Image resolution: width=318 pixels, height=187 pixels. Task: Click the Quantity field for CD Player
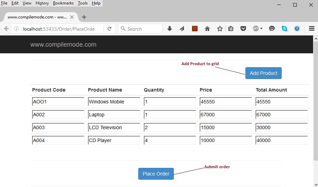tap(170, 140)
